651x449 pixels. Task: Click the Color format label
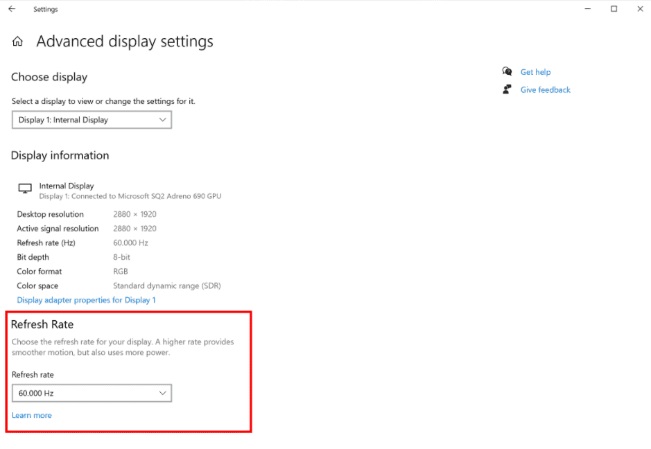coord(39,272)
